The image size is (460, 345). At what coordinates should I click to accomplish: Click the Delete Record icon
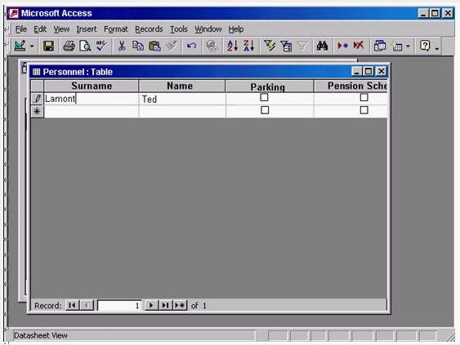(x=359, y=46)
